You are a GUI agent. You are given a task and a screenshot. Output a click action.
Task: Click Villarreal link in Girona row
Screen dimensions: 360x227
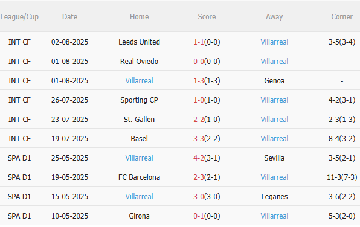[x=274, y=216]
